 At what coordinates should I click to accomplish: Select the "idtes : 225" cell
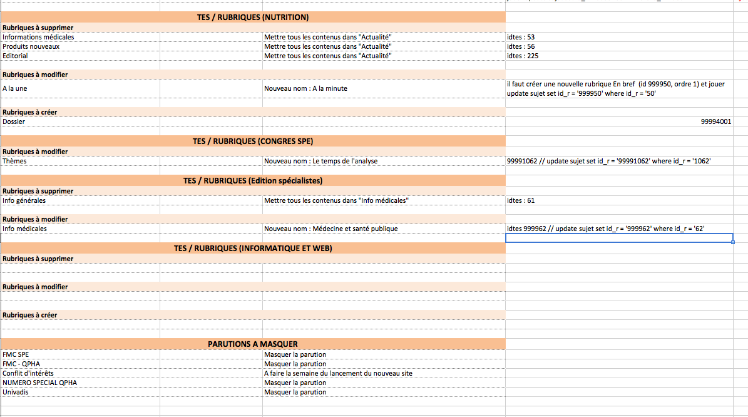click(x=523, y=56)
